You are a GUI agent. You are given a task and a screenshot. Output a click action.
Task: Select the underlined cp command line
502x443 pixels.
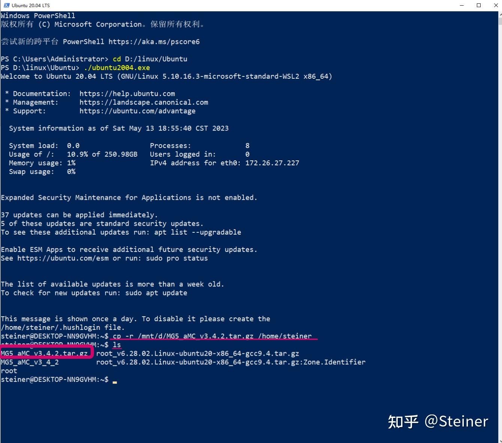click(x=214, y=336)
